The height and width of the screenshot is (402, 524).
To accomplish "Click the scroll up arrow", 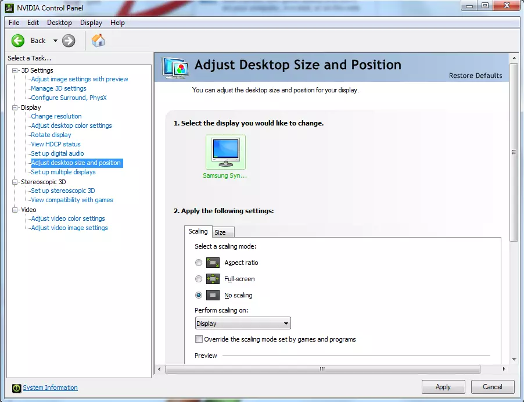I will click(x=514, y=59).
